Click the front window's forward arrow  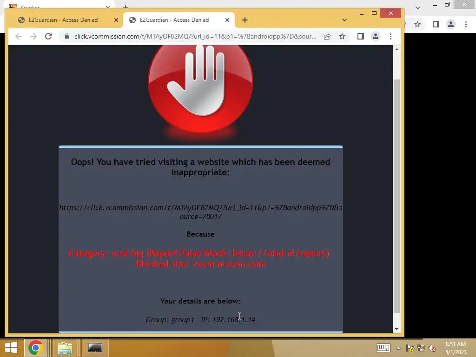pos(33,36)
